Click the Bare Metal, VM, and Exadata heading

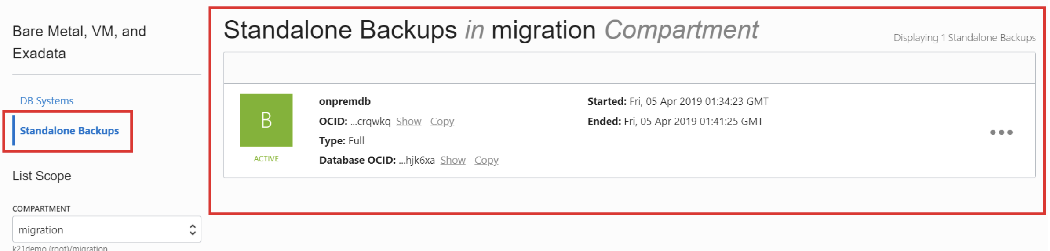coord(79,42)
